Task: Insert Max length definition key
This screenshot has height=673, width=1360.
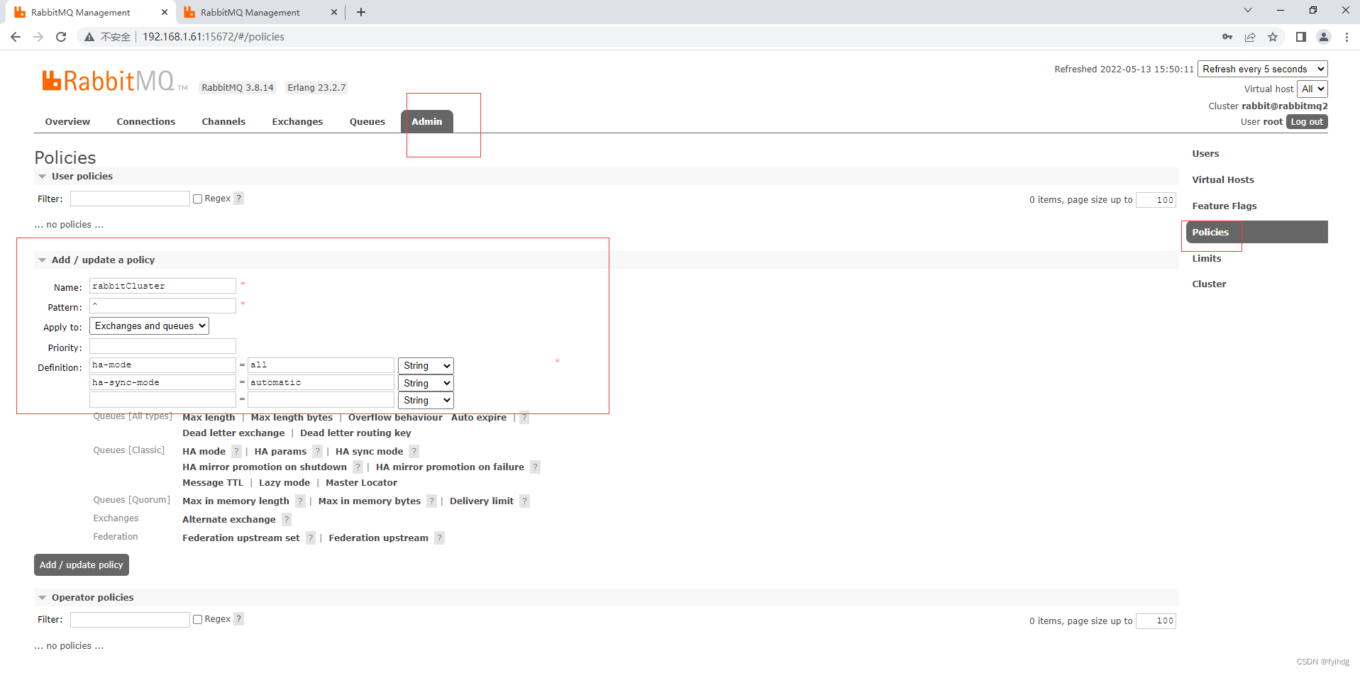Action: 209,418
